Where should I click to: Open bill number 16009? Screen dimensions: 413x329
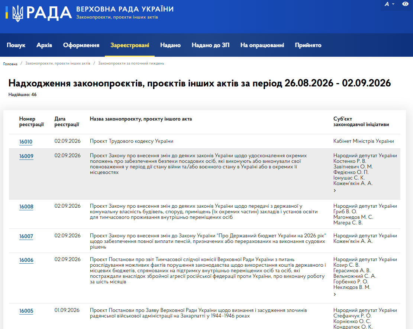26,156
